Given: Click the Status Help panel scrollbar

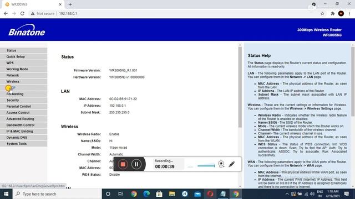Looking at the screenshot, I should (x=353, y=81).
